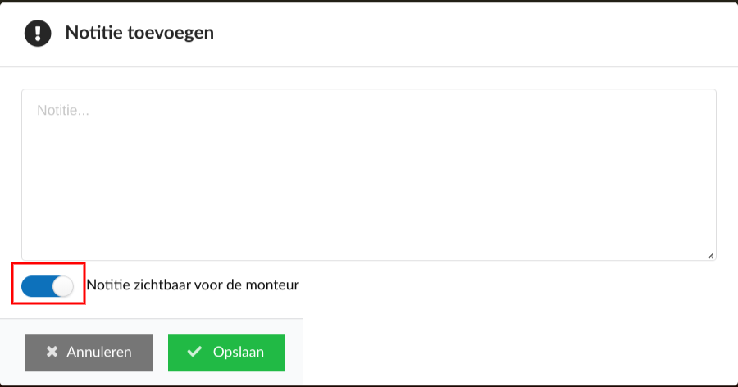Click the word 'Annuleren' on gray button
The height and width of the screenshot is (387, 738).
pyautogui.click(x=99, y=352)
